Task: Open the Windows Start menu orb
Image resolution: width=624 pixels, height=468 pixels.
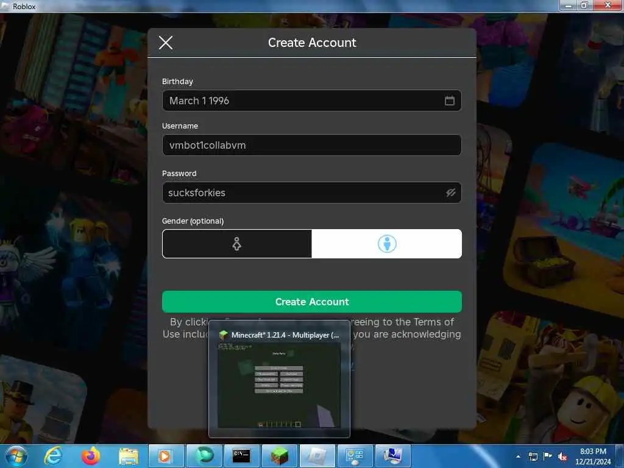Action: point(16,456)
